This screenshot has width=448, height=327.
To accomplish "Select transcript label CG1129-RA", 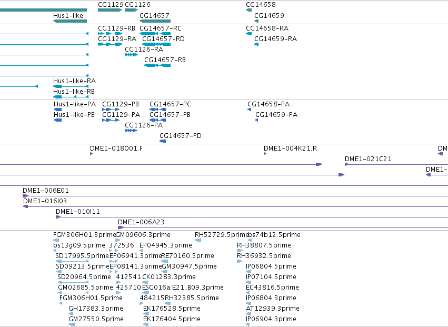I will [x=117, y=39].
